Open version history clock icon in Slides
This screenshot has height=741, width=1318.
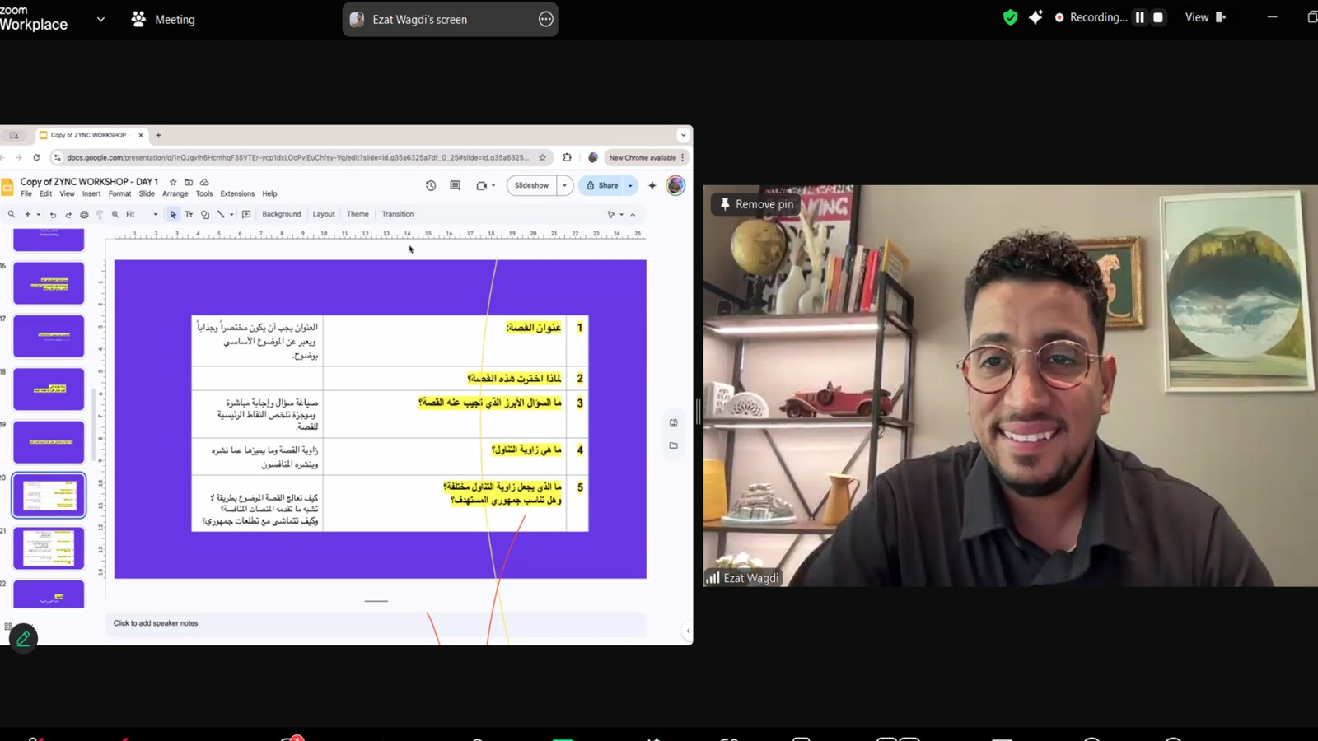tap(431, 186)
